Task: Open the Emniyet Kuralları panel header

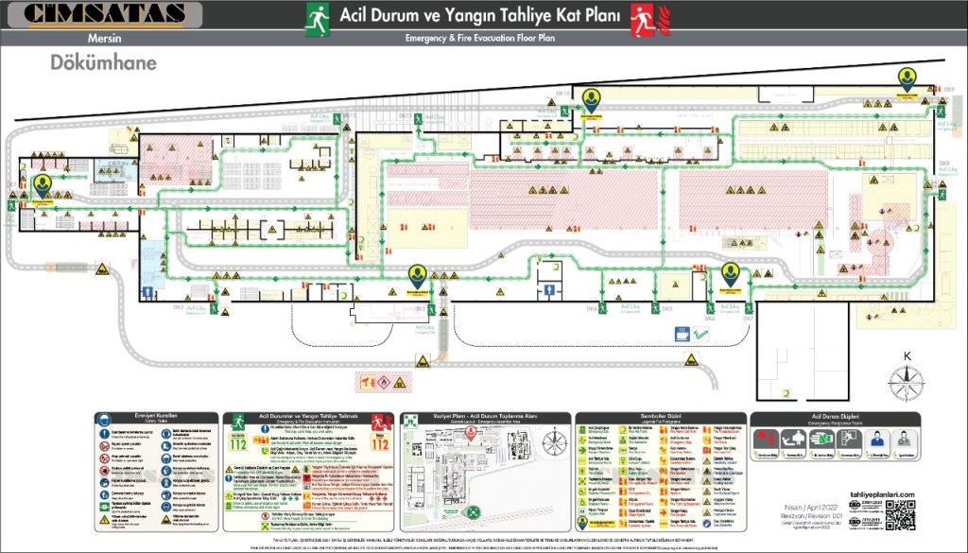Action: pyautogui.click(x=155, y=417)
